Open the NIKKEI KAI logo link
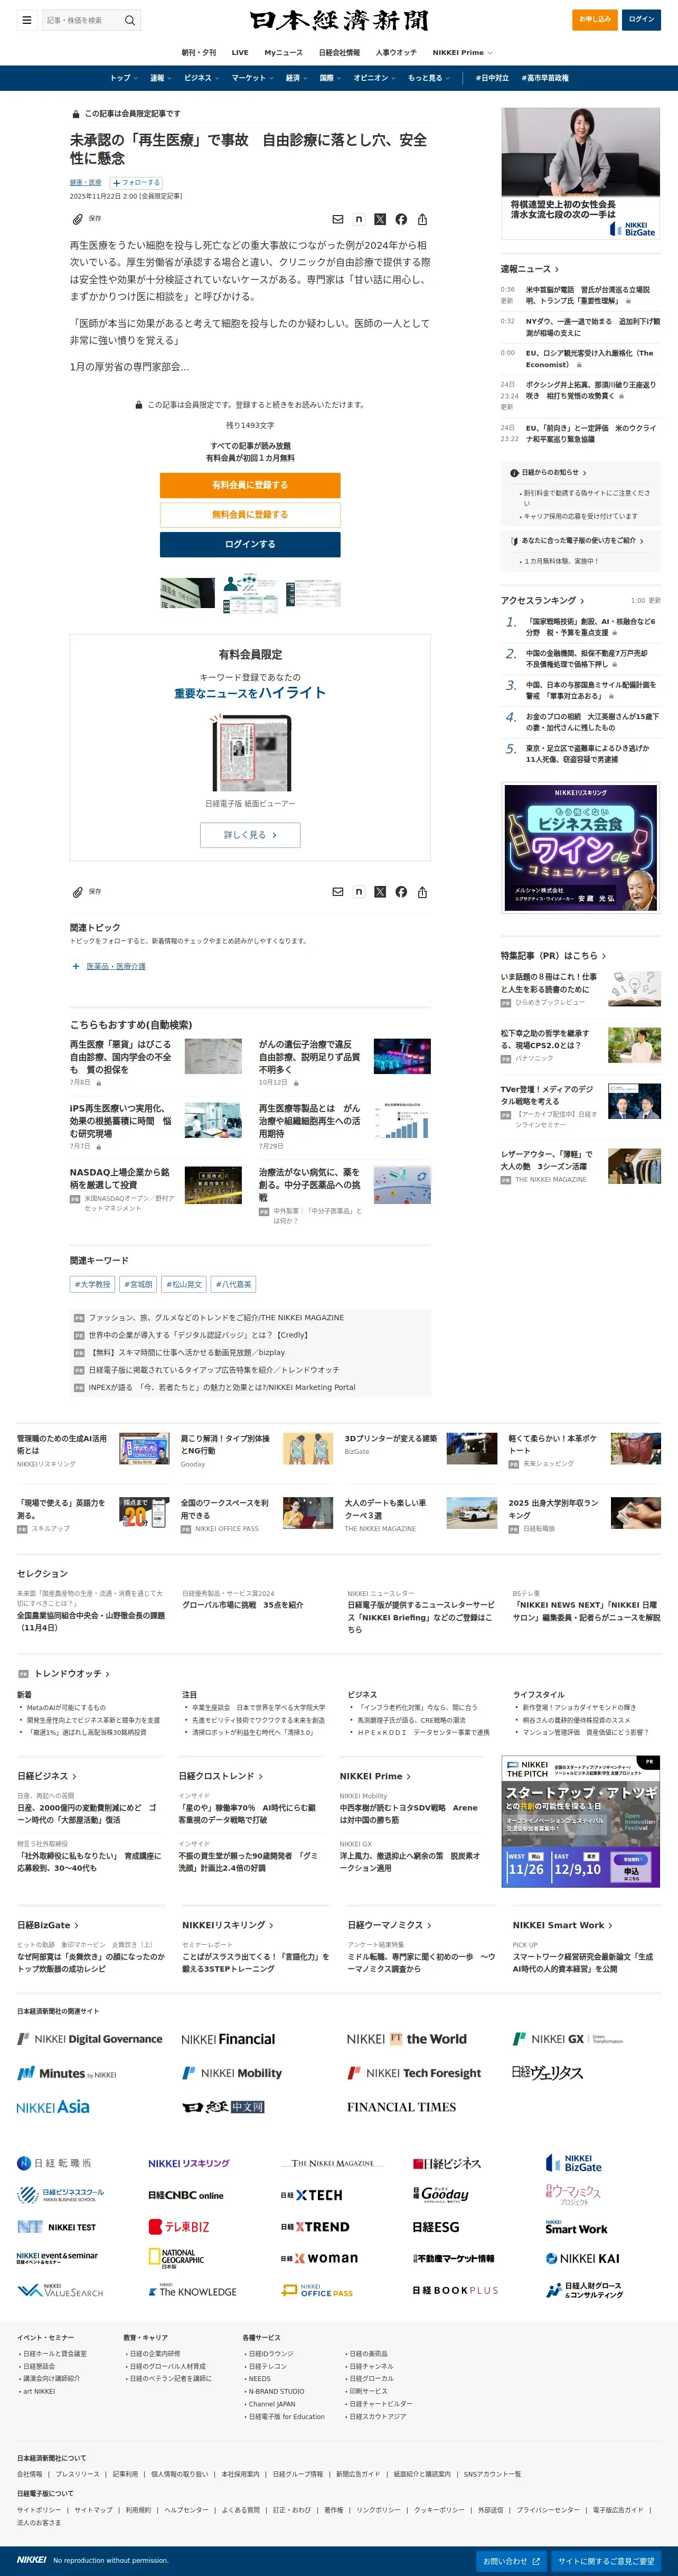The image size is (678, 2576). [582, 2259]
